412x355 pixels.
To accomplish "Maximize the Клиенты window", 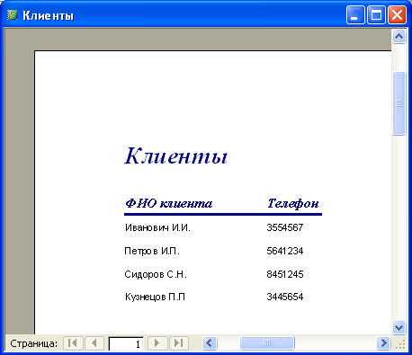I will (x=376, y=15).
